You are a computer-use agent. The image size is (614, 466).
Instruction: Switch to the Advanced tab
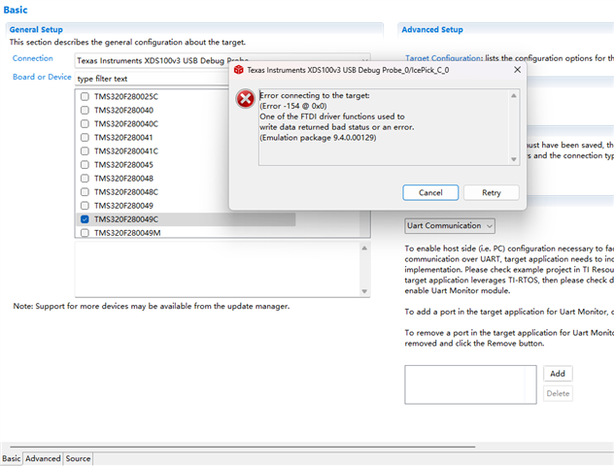click(x=43, y=458)
